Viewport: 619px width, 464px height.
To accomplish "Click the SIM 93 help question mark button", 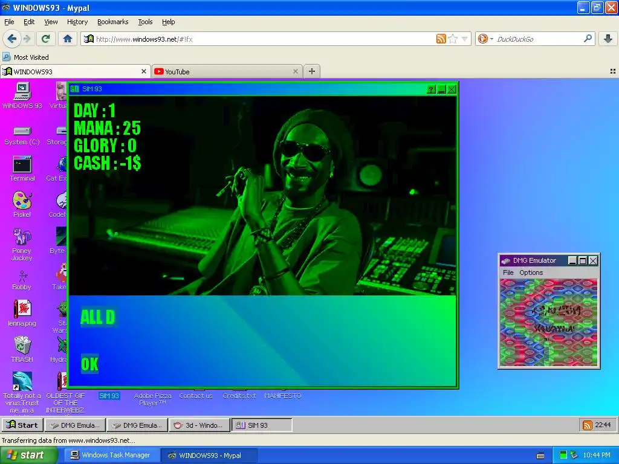I will coord(431,89).
